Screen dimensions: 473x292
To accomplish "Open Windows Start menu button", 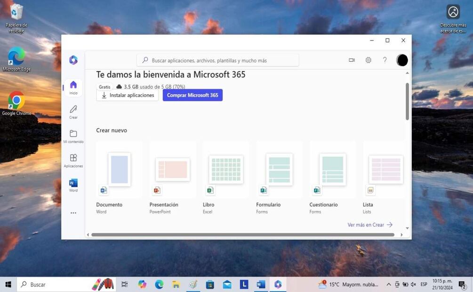I will tap(8, 284).
